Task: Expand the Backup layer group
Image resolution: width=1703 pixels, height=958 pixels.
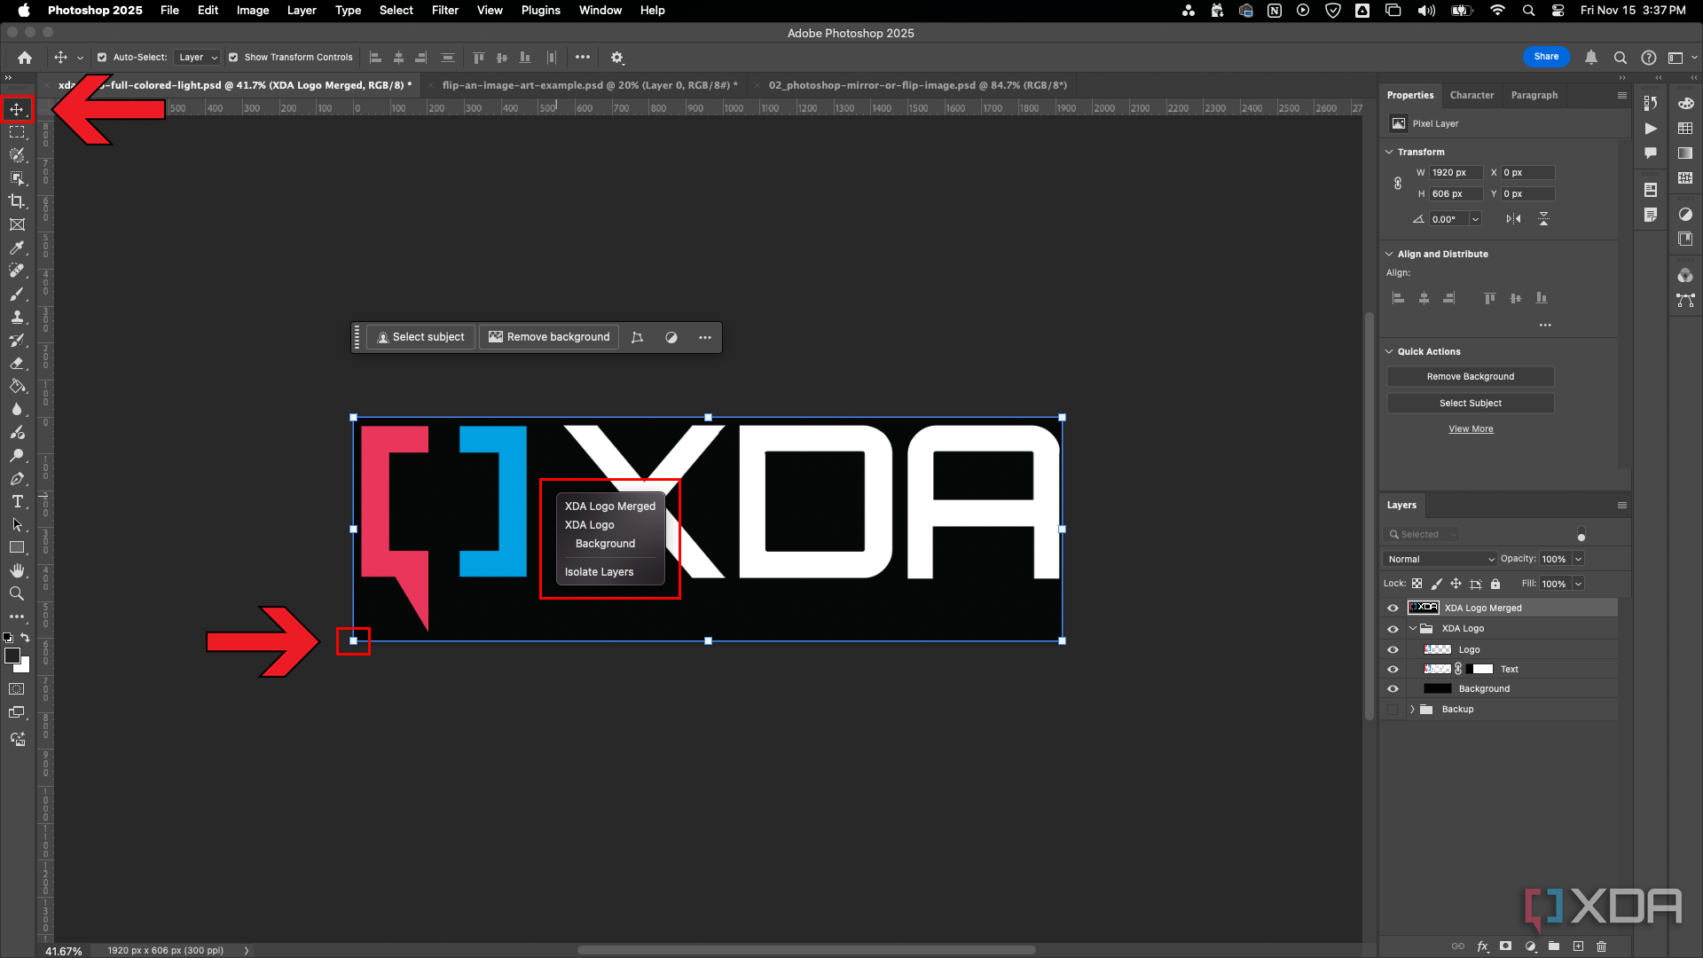Action: (1412, 710)
